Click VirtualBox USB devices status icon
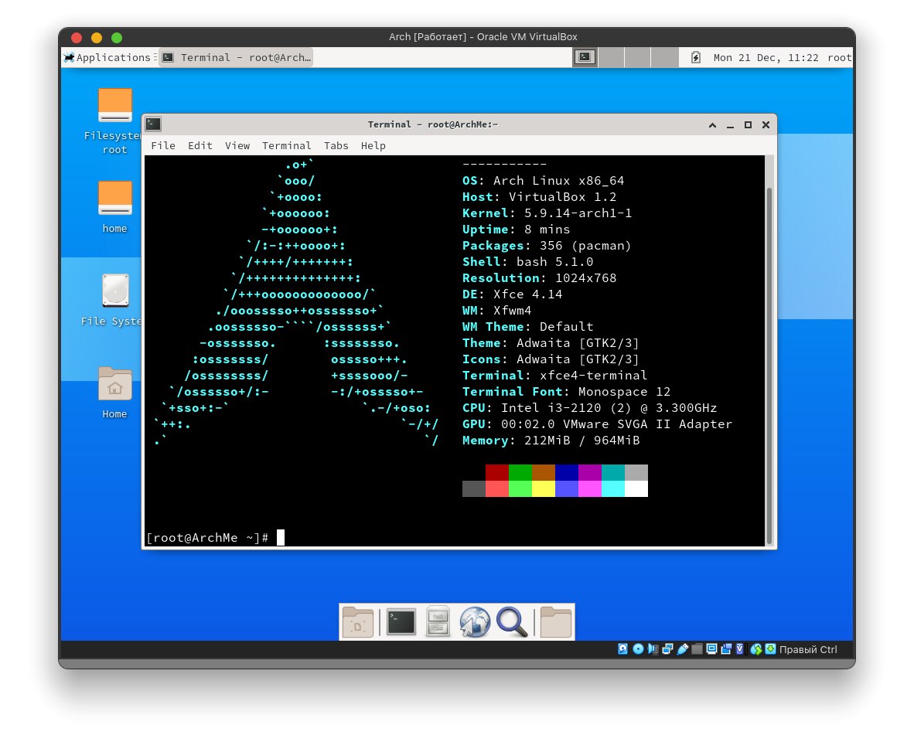The image size is (914, 735). tap(682, 648)
